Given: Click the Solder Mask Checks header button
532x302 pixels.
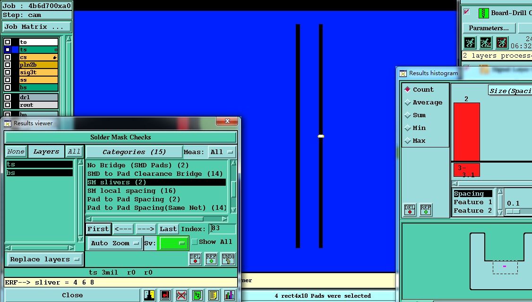Looking at the screenshot, I should click(x=121, y=138).
